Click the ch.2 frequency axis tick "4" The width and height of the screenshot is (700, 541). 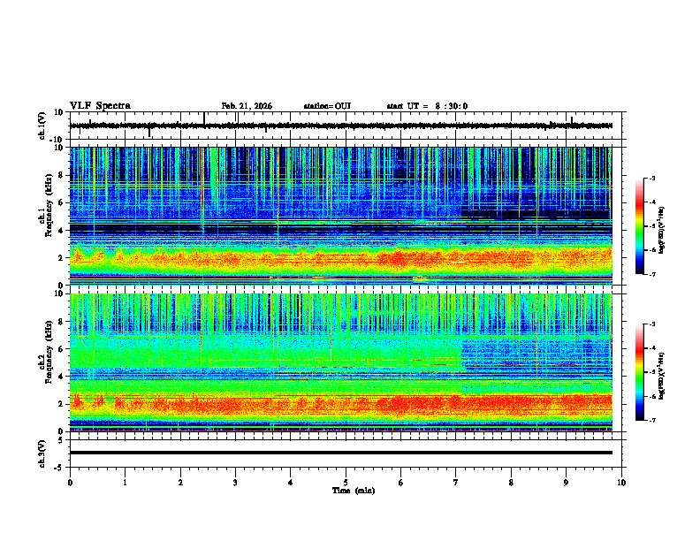pyautogui.click(x=63, y=377)
